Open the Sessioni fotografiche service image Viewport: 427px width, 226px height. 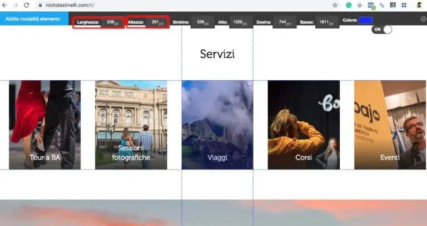click(x=131, y=125)
